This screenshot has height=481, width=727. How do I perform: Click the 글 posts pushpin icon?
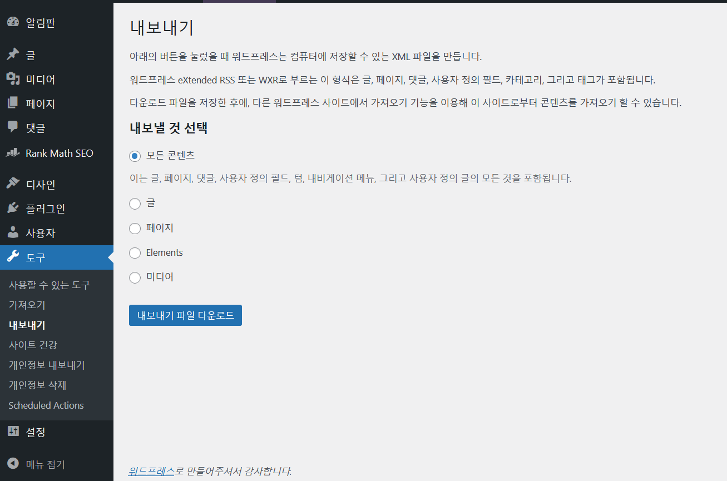(x=12, y=54)
